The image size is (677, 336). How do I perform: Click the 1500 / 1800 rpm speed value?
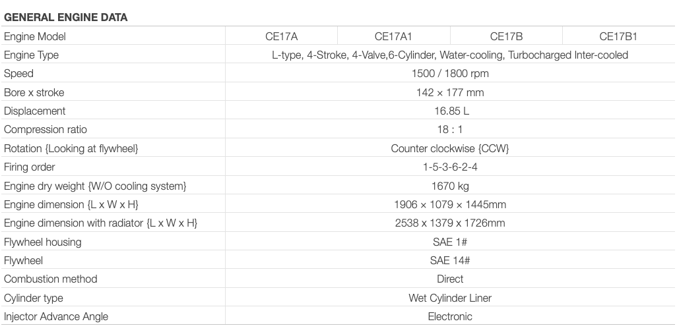450,74
